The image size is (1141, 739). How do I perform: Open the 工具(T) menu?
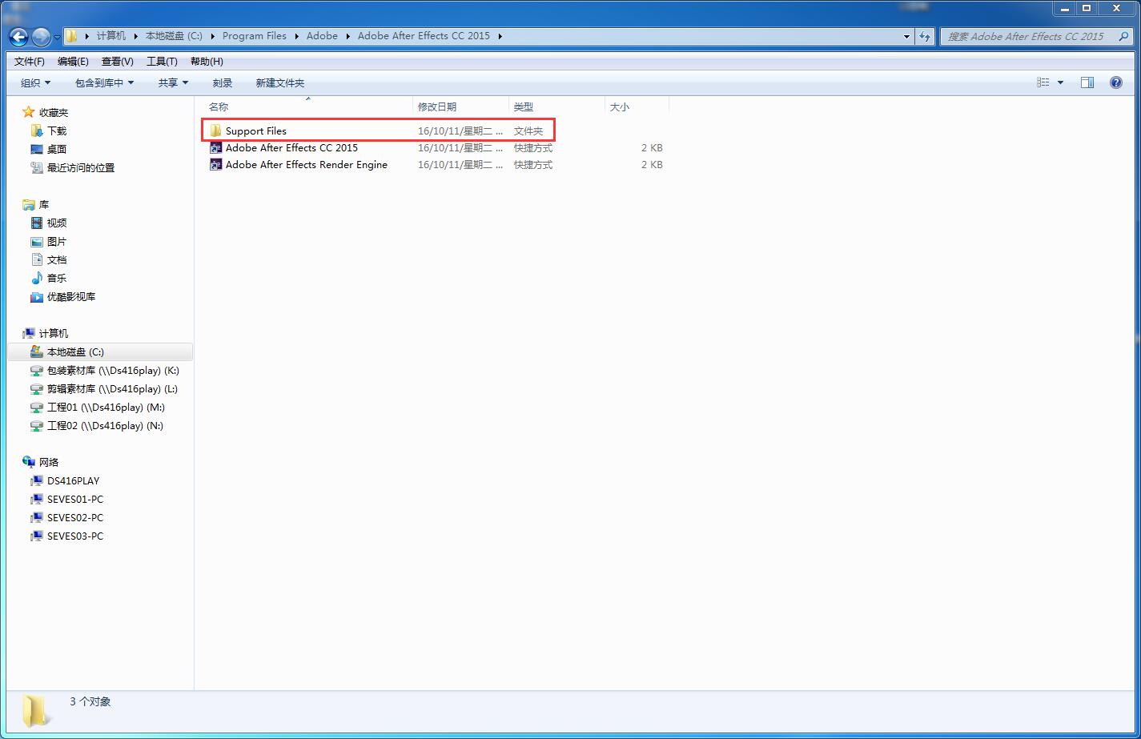[x=162, y=61]
